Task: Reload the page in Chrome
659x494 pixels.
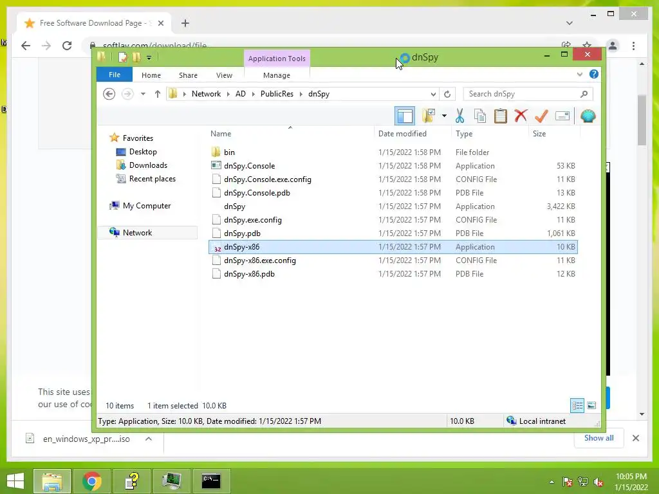Action: click(x=67, y=46)
